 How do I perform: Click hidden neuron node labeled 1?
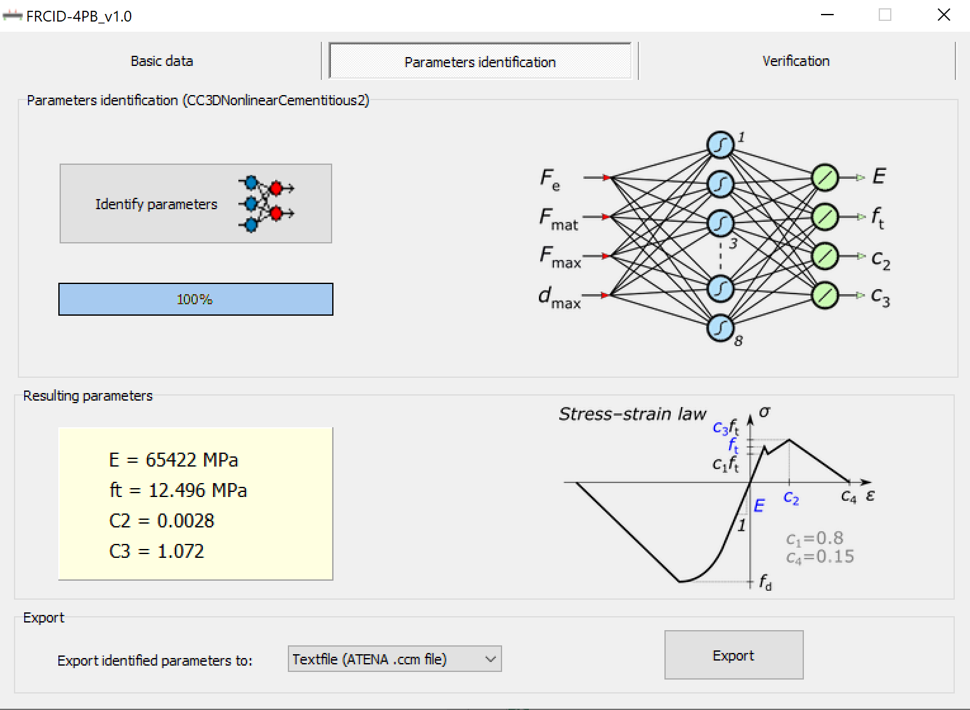click(x=720, y=145)
